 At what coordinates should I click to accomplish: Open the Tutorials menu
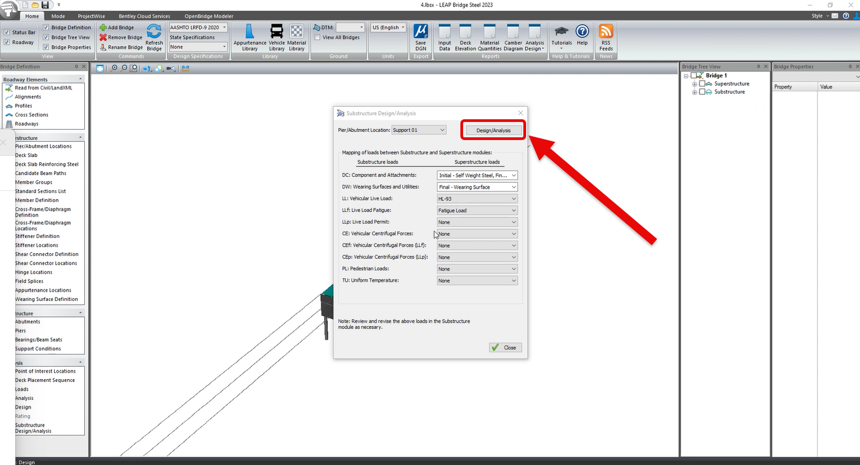(562, 37)
